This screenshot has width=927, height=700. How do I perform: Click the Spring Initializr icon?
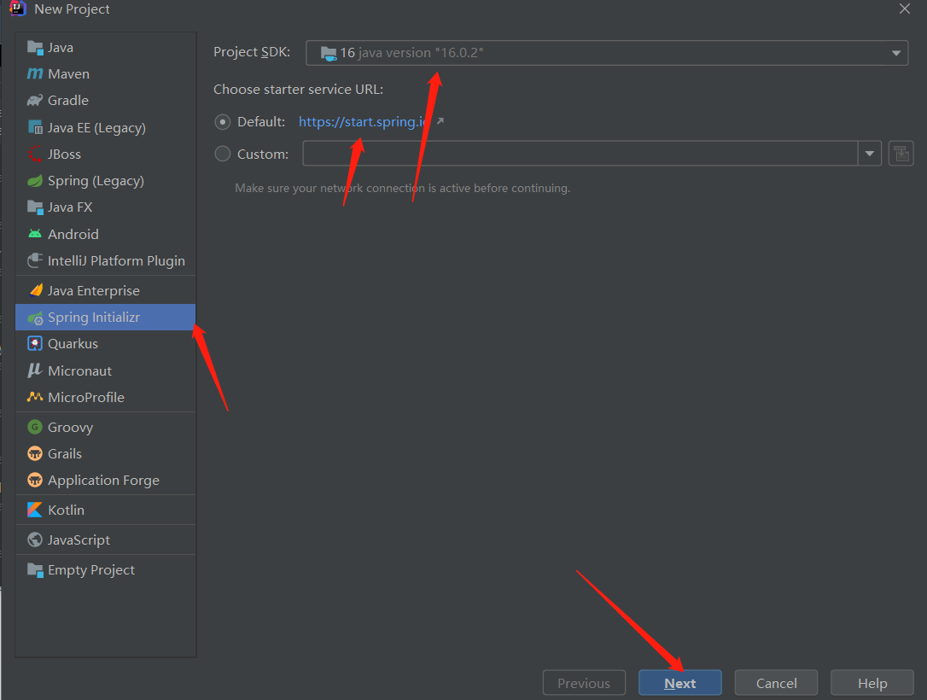[x=35, y=318]
